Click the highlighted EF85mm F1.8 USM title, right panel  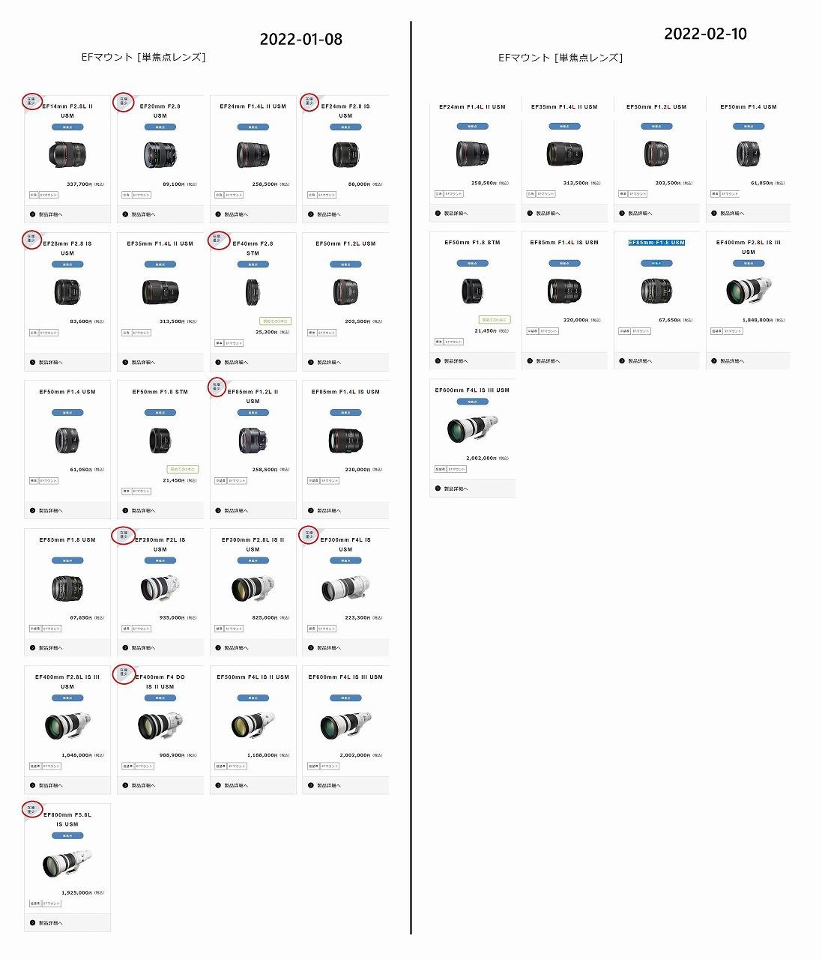point(656,243)
